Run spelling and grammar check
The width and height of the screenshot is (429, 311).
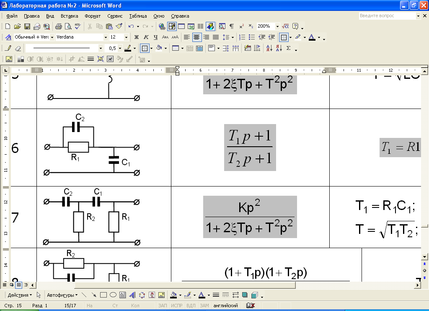pyautogui.click(x=78, y=26)
